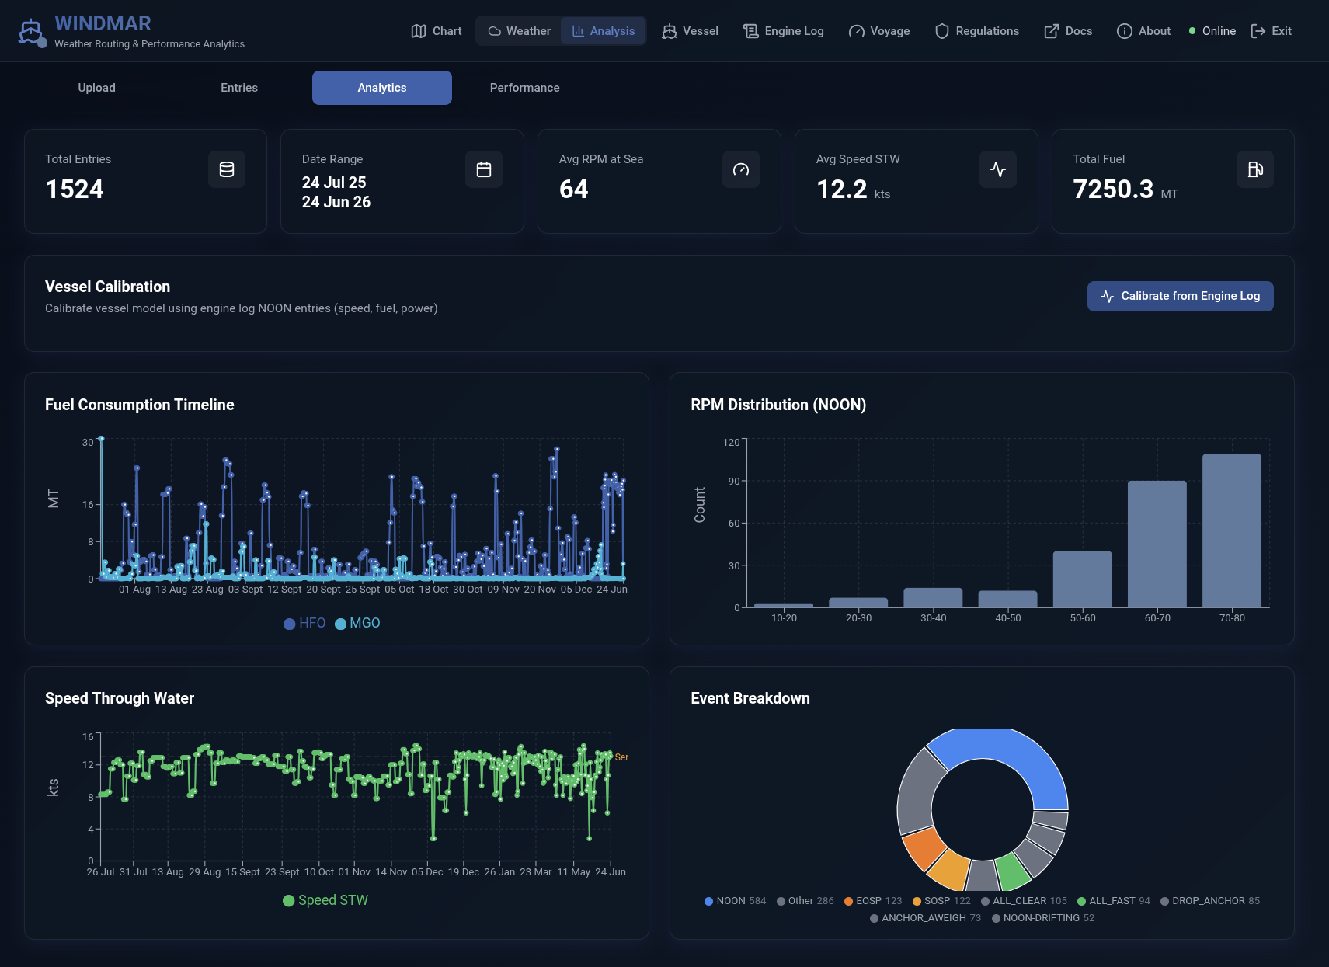Go to the Vessel page

[x=690, y=31]
